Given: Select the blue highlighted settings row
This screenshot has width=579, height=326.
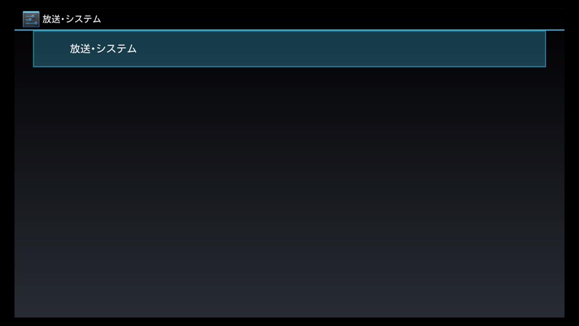Looking at the screenshot, I should 289,49.
